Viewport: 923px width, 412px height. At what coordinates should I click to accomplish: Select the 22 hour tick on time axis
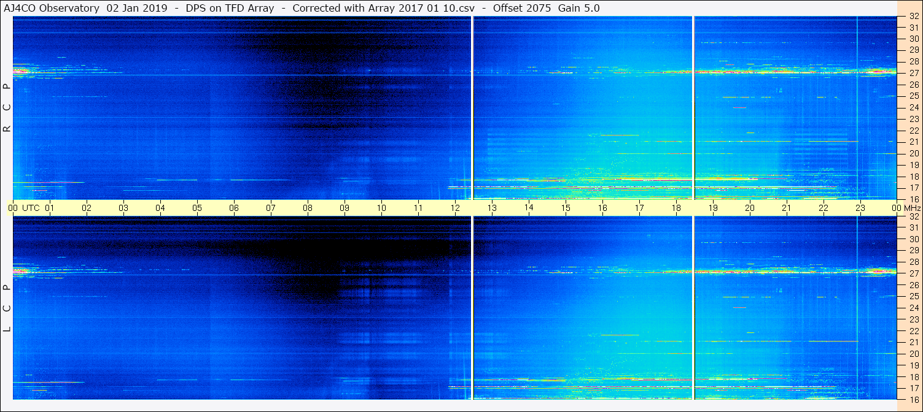824,208
